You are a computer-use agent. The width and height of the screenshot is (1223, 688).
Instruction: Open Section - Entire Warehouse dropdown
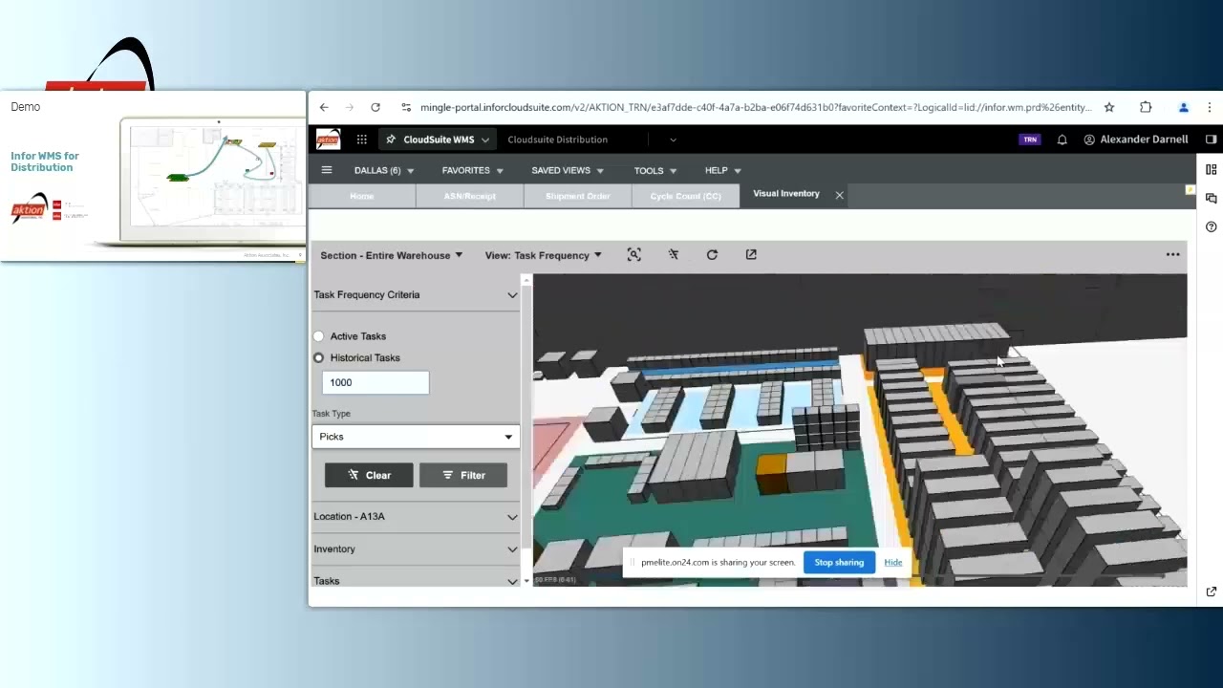[392, 255]
